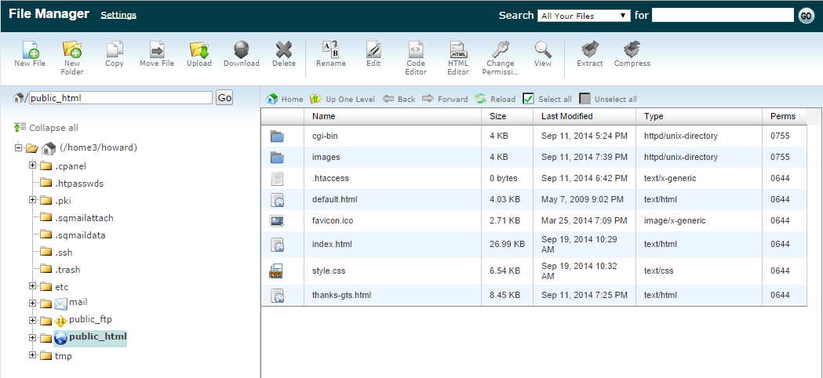Viewport: 823px width, 378px height.
Task: Open the Code Editor tool
Action: (416, 50)
